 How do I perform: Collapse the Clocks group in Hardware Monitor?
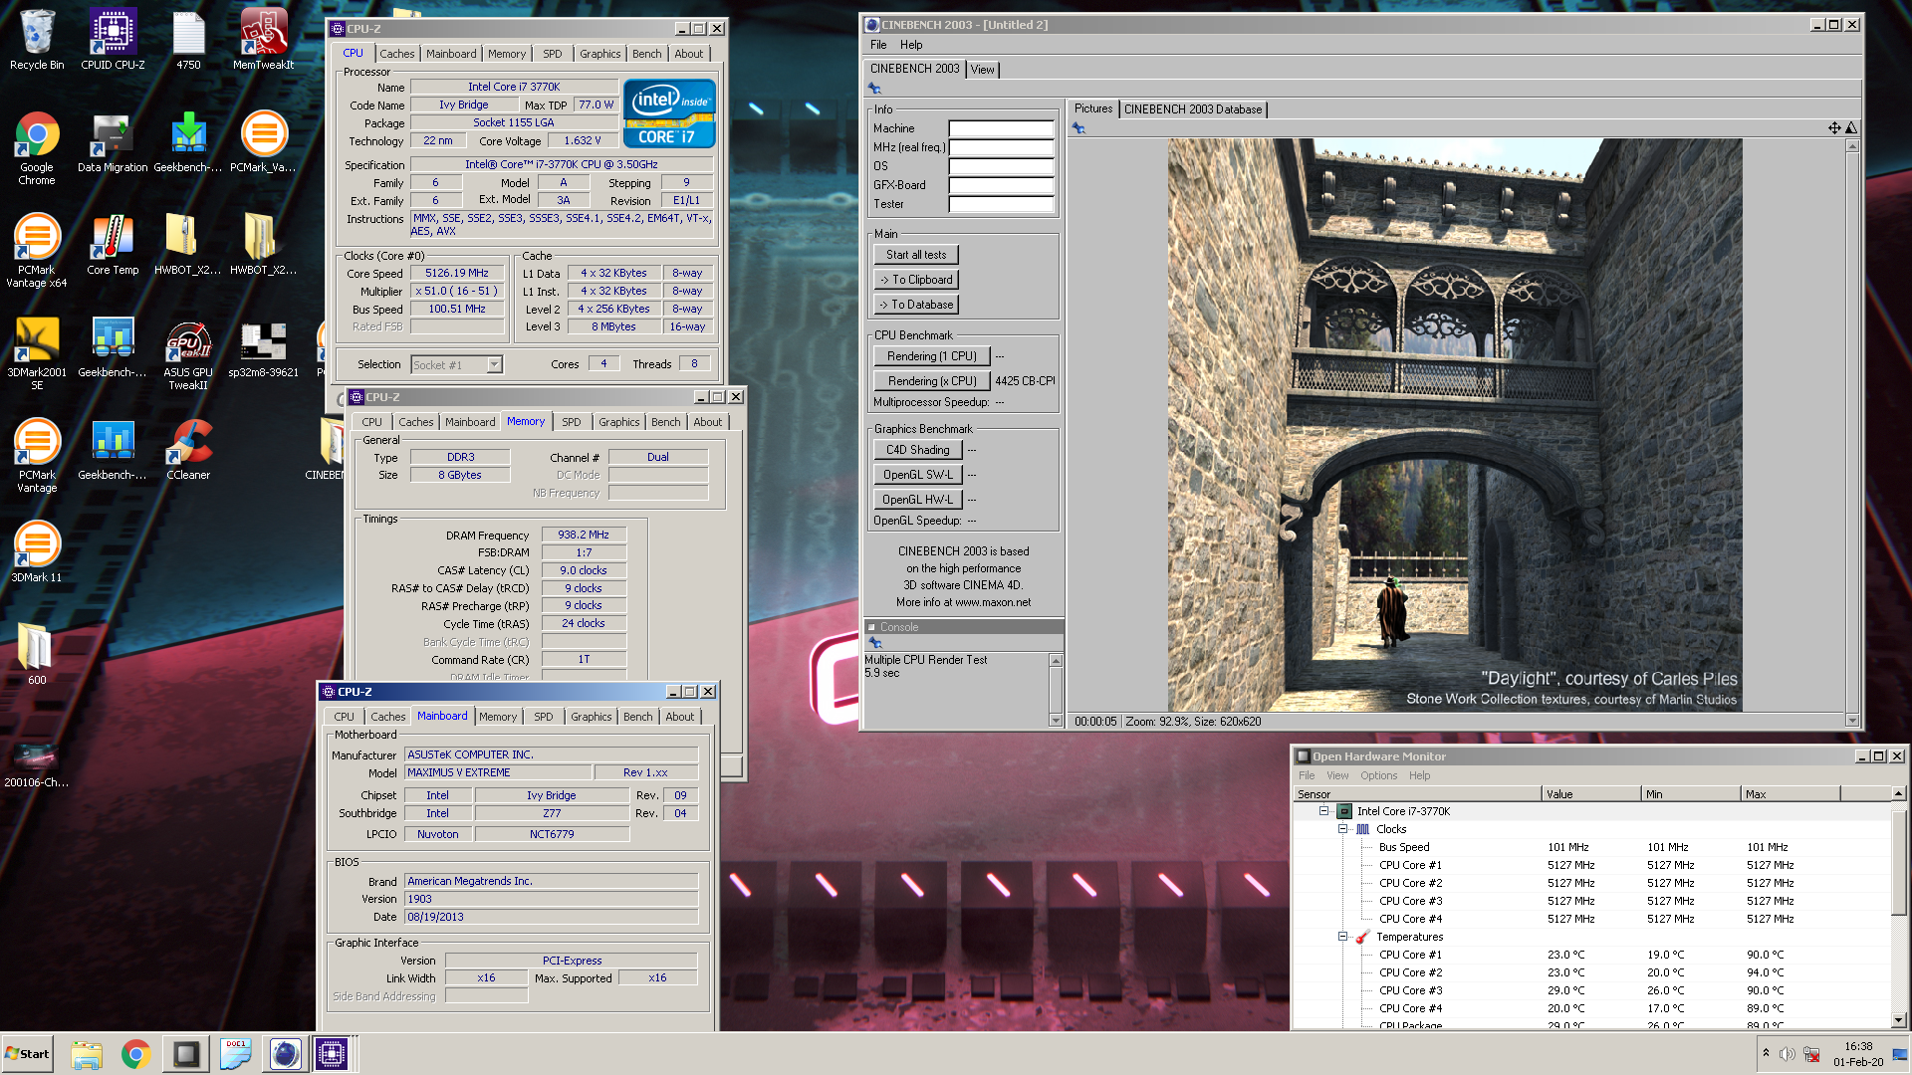click(x=1341, y=829)
